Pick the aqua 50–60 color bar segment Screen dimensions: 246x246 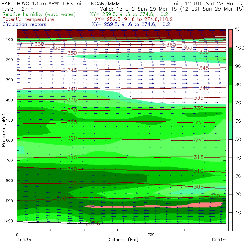click(x=230, y=130)
